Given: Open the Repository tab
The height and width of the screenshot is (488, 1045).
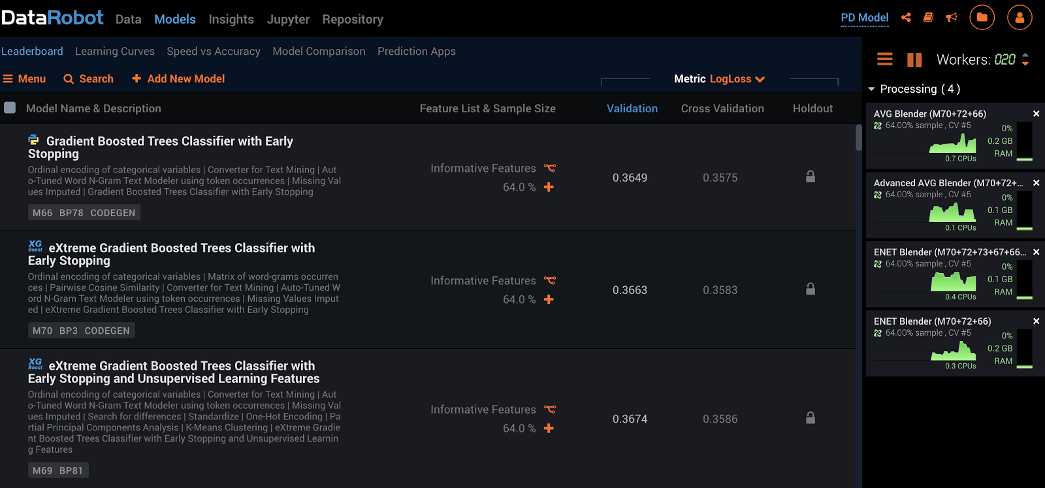Looking at the screenshot, I should [x=353, y=20].
